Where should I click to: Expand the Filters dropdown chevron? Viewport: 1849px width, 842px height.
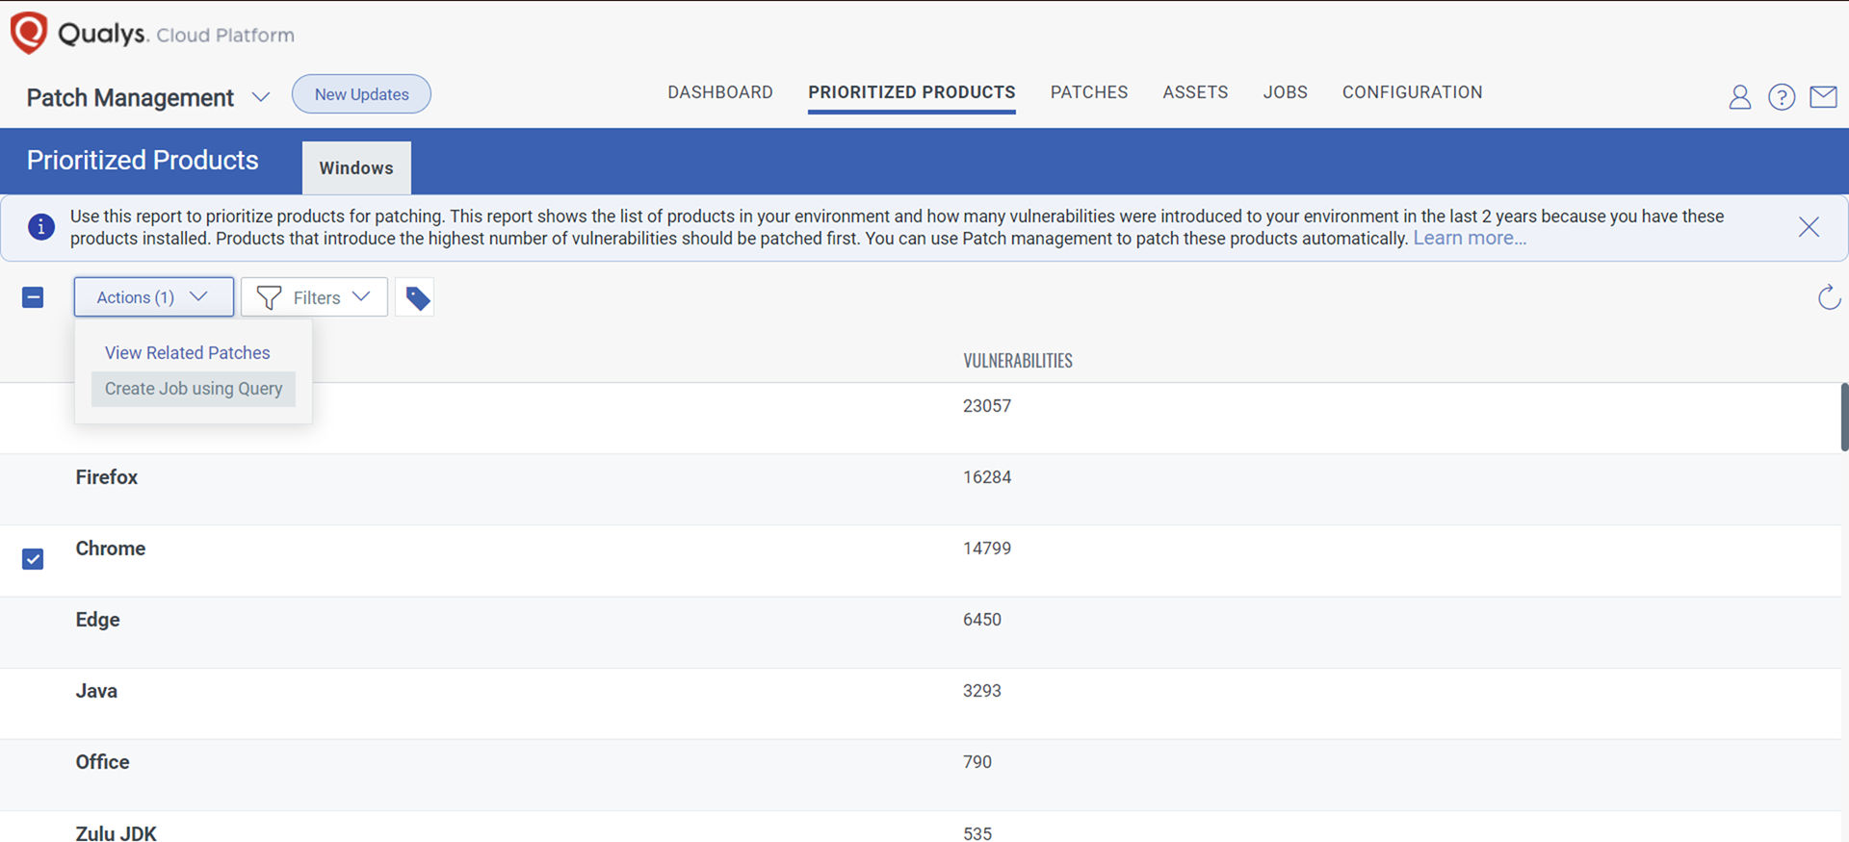coord(361,296)
